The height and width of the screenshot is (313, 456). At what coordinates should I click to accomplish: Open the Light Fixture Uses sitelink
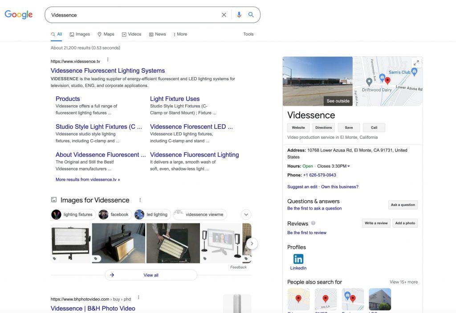(x=175, y=99)
